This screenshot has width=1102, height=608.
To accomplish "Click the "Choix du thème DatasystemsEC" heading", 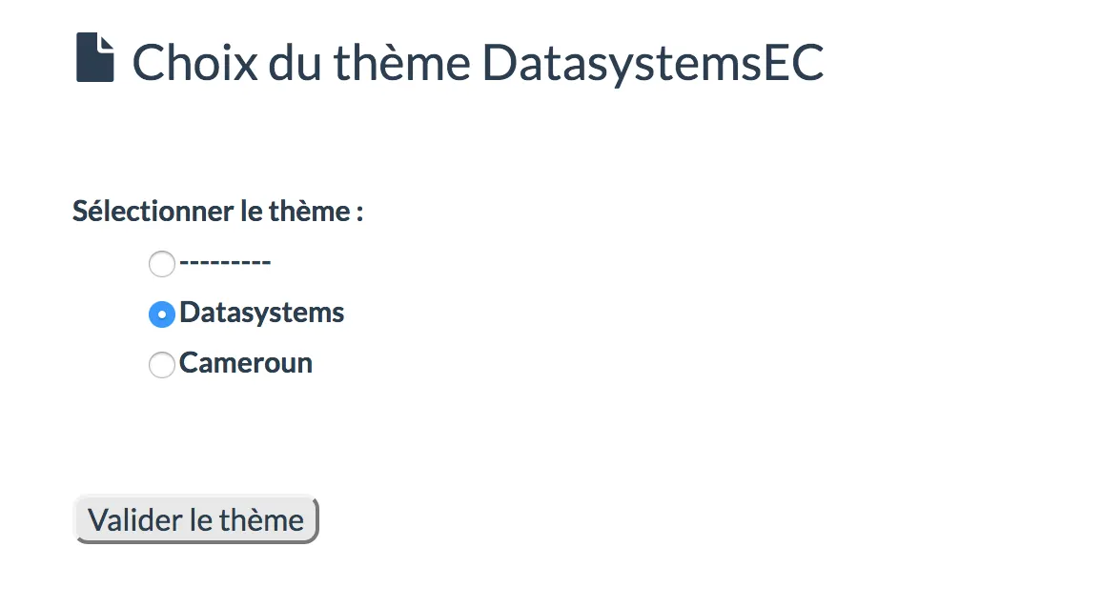I will coord(478,63).
